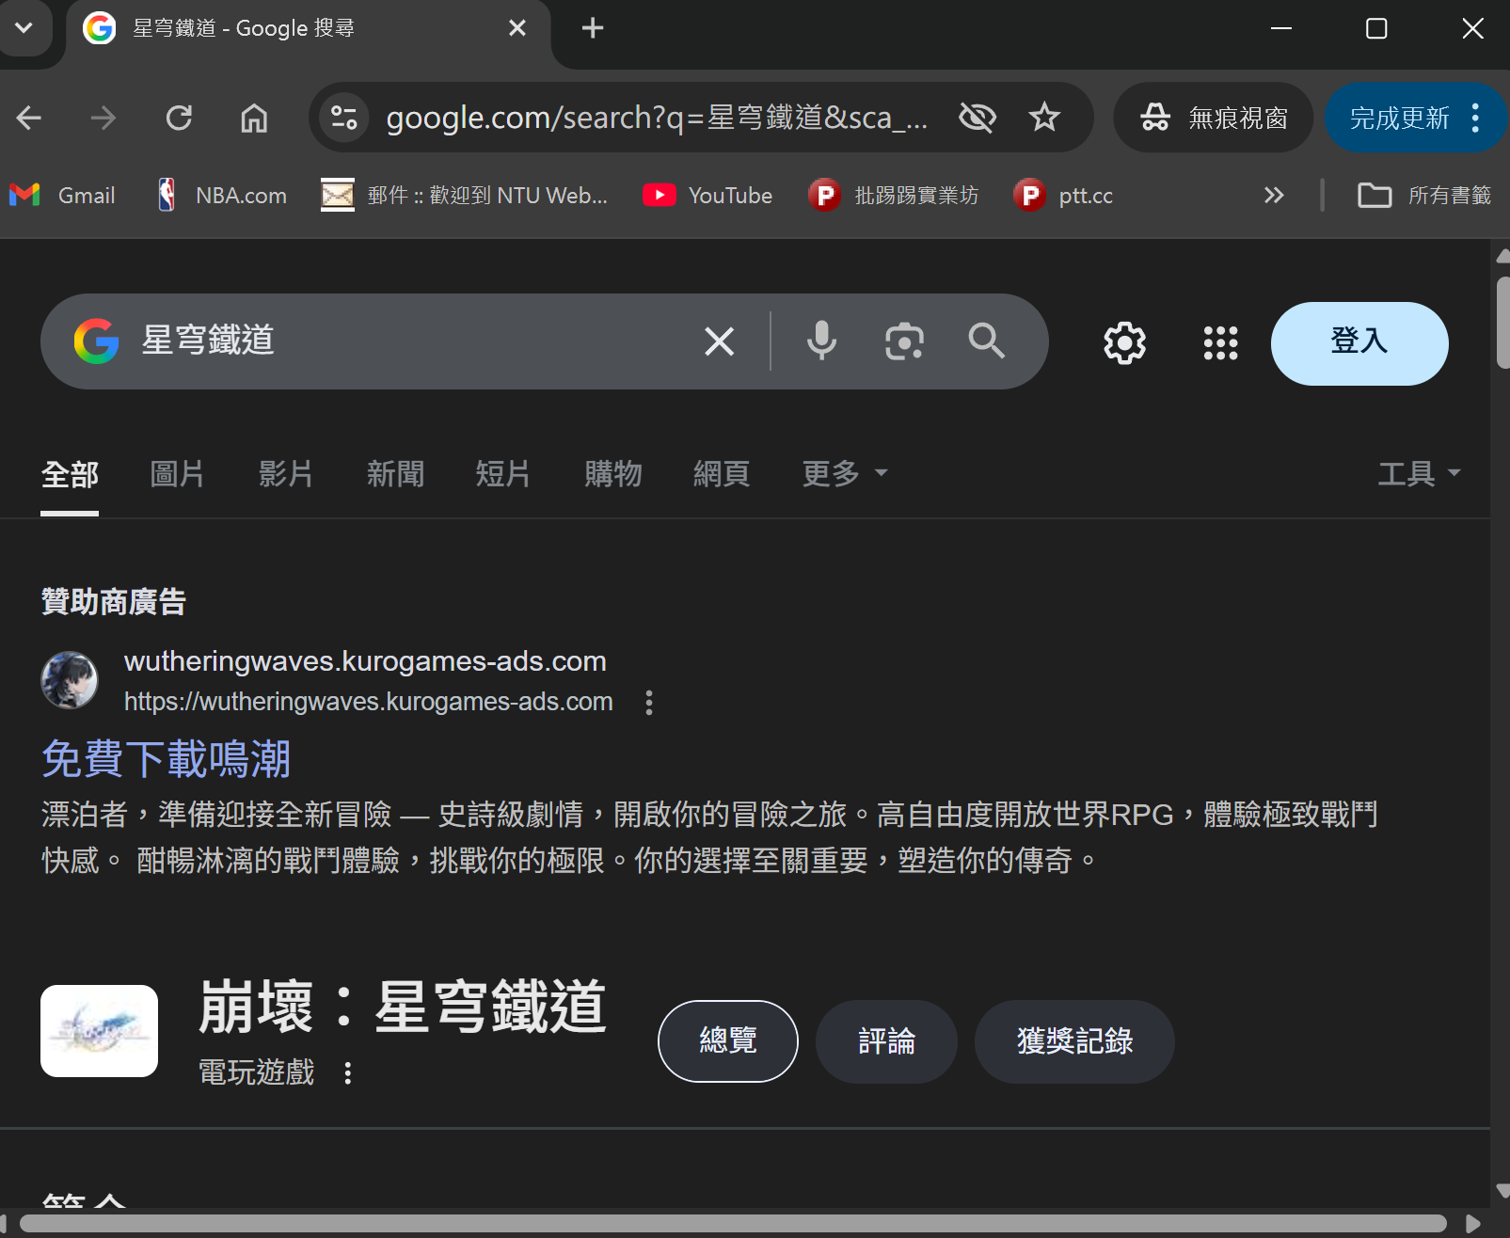Reload the current page
The image size is (1510, 1238).
point(179,118)
